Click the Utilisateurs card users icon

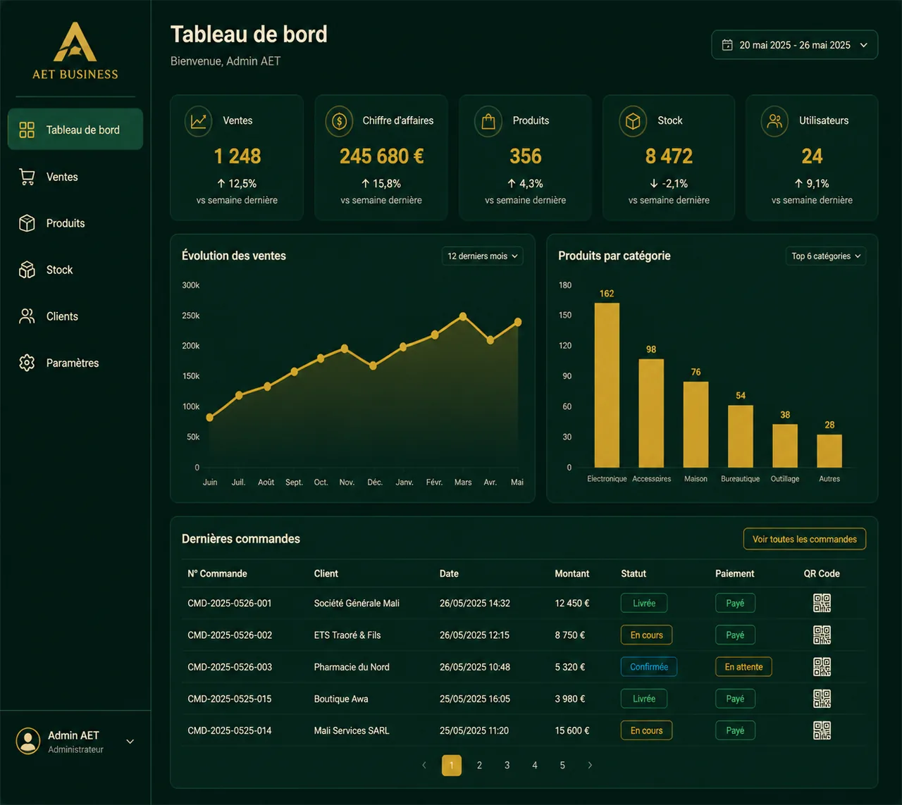click(775, 121)
